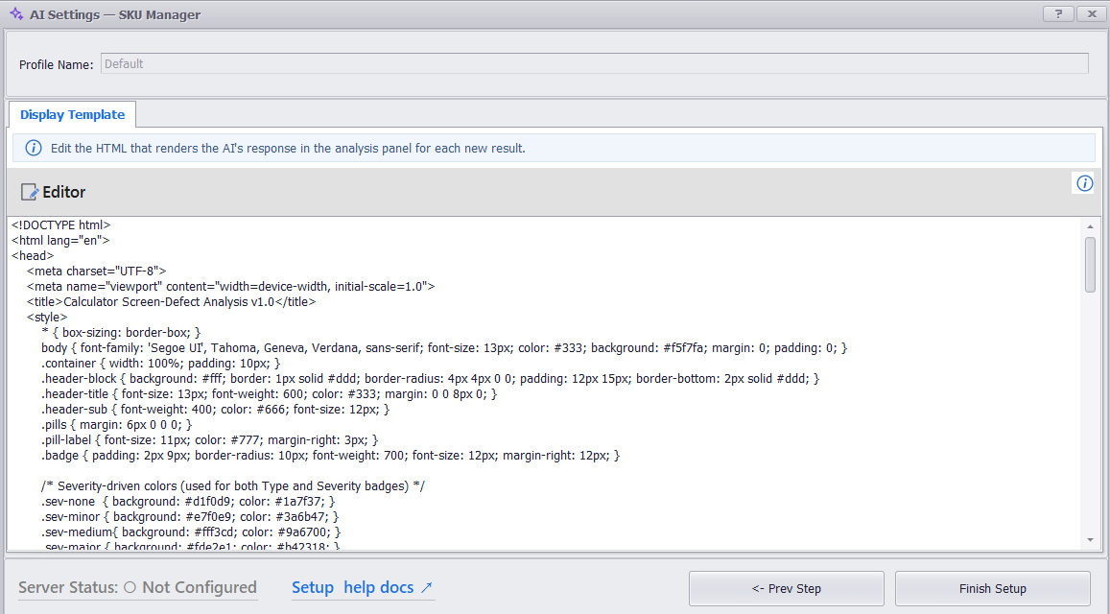Open the question mark help button

1058,14
